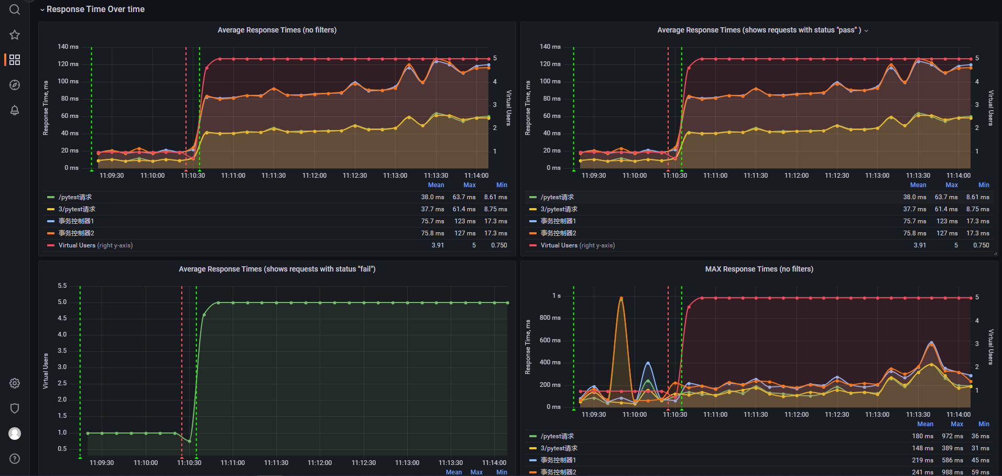Click 事务控制器1 color swatch in status "pass" legend
This screenshot has height=476, width=1002.
[533, 221]
